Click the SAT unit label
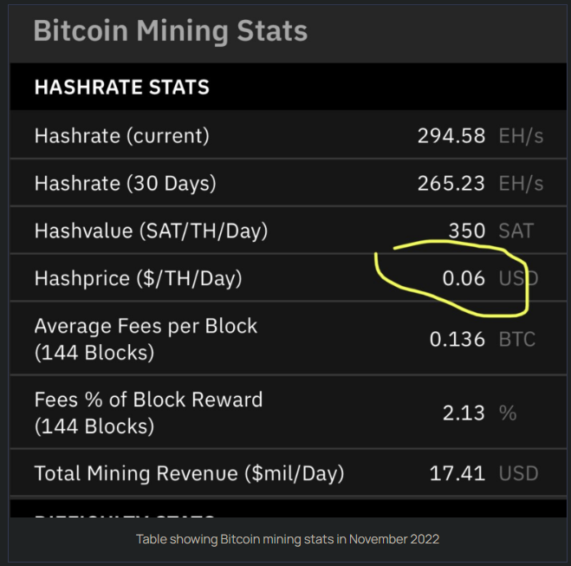Viewport: 571px width, 566px height. (x=516, y=231)
